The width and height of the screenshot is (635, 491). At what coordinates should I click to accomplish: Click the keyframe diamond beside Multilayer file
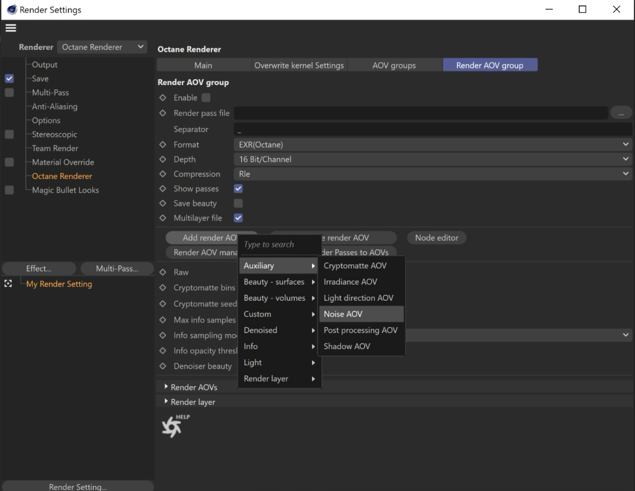[x=163, y=218]
